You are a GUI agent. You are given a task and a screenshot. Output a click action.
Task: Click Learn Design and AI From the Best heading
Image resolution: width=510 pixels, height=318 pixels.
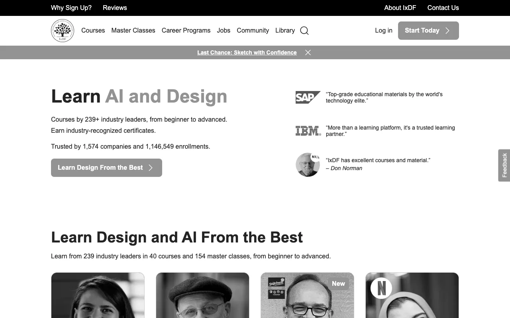[177, 237]
